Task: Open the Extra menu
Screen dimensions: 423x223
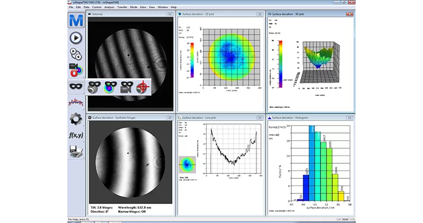Action: click(x=143, y=7)
